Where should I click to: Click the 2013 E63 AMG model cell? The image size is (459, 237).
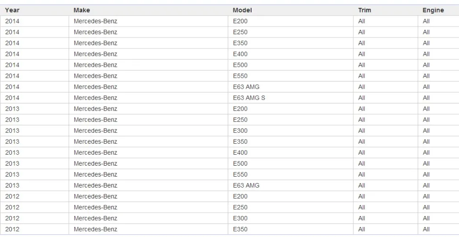tap(291, 185)
